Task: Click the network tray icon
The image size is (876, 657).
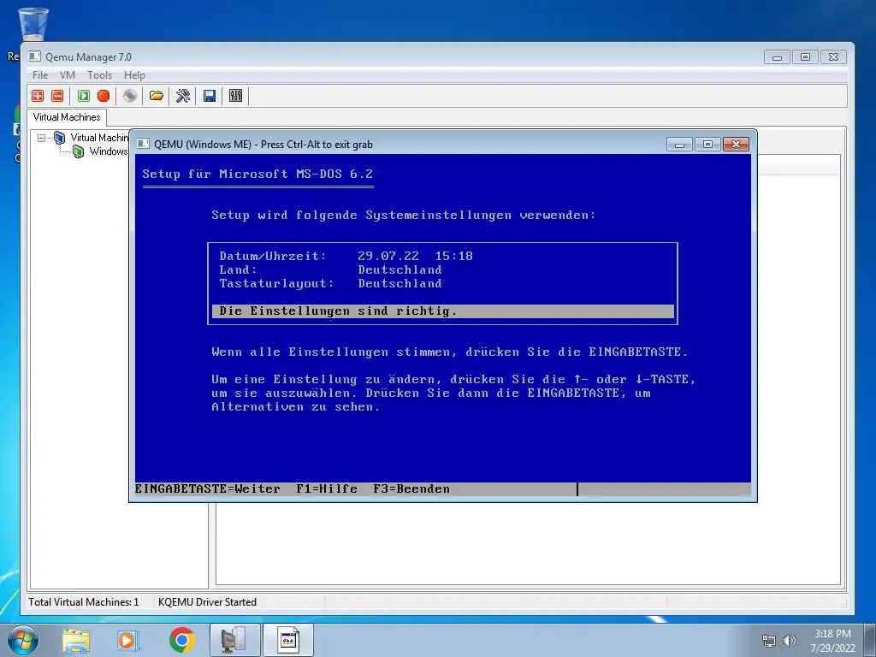Action: tap(769, 641)
